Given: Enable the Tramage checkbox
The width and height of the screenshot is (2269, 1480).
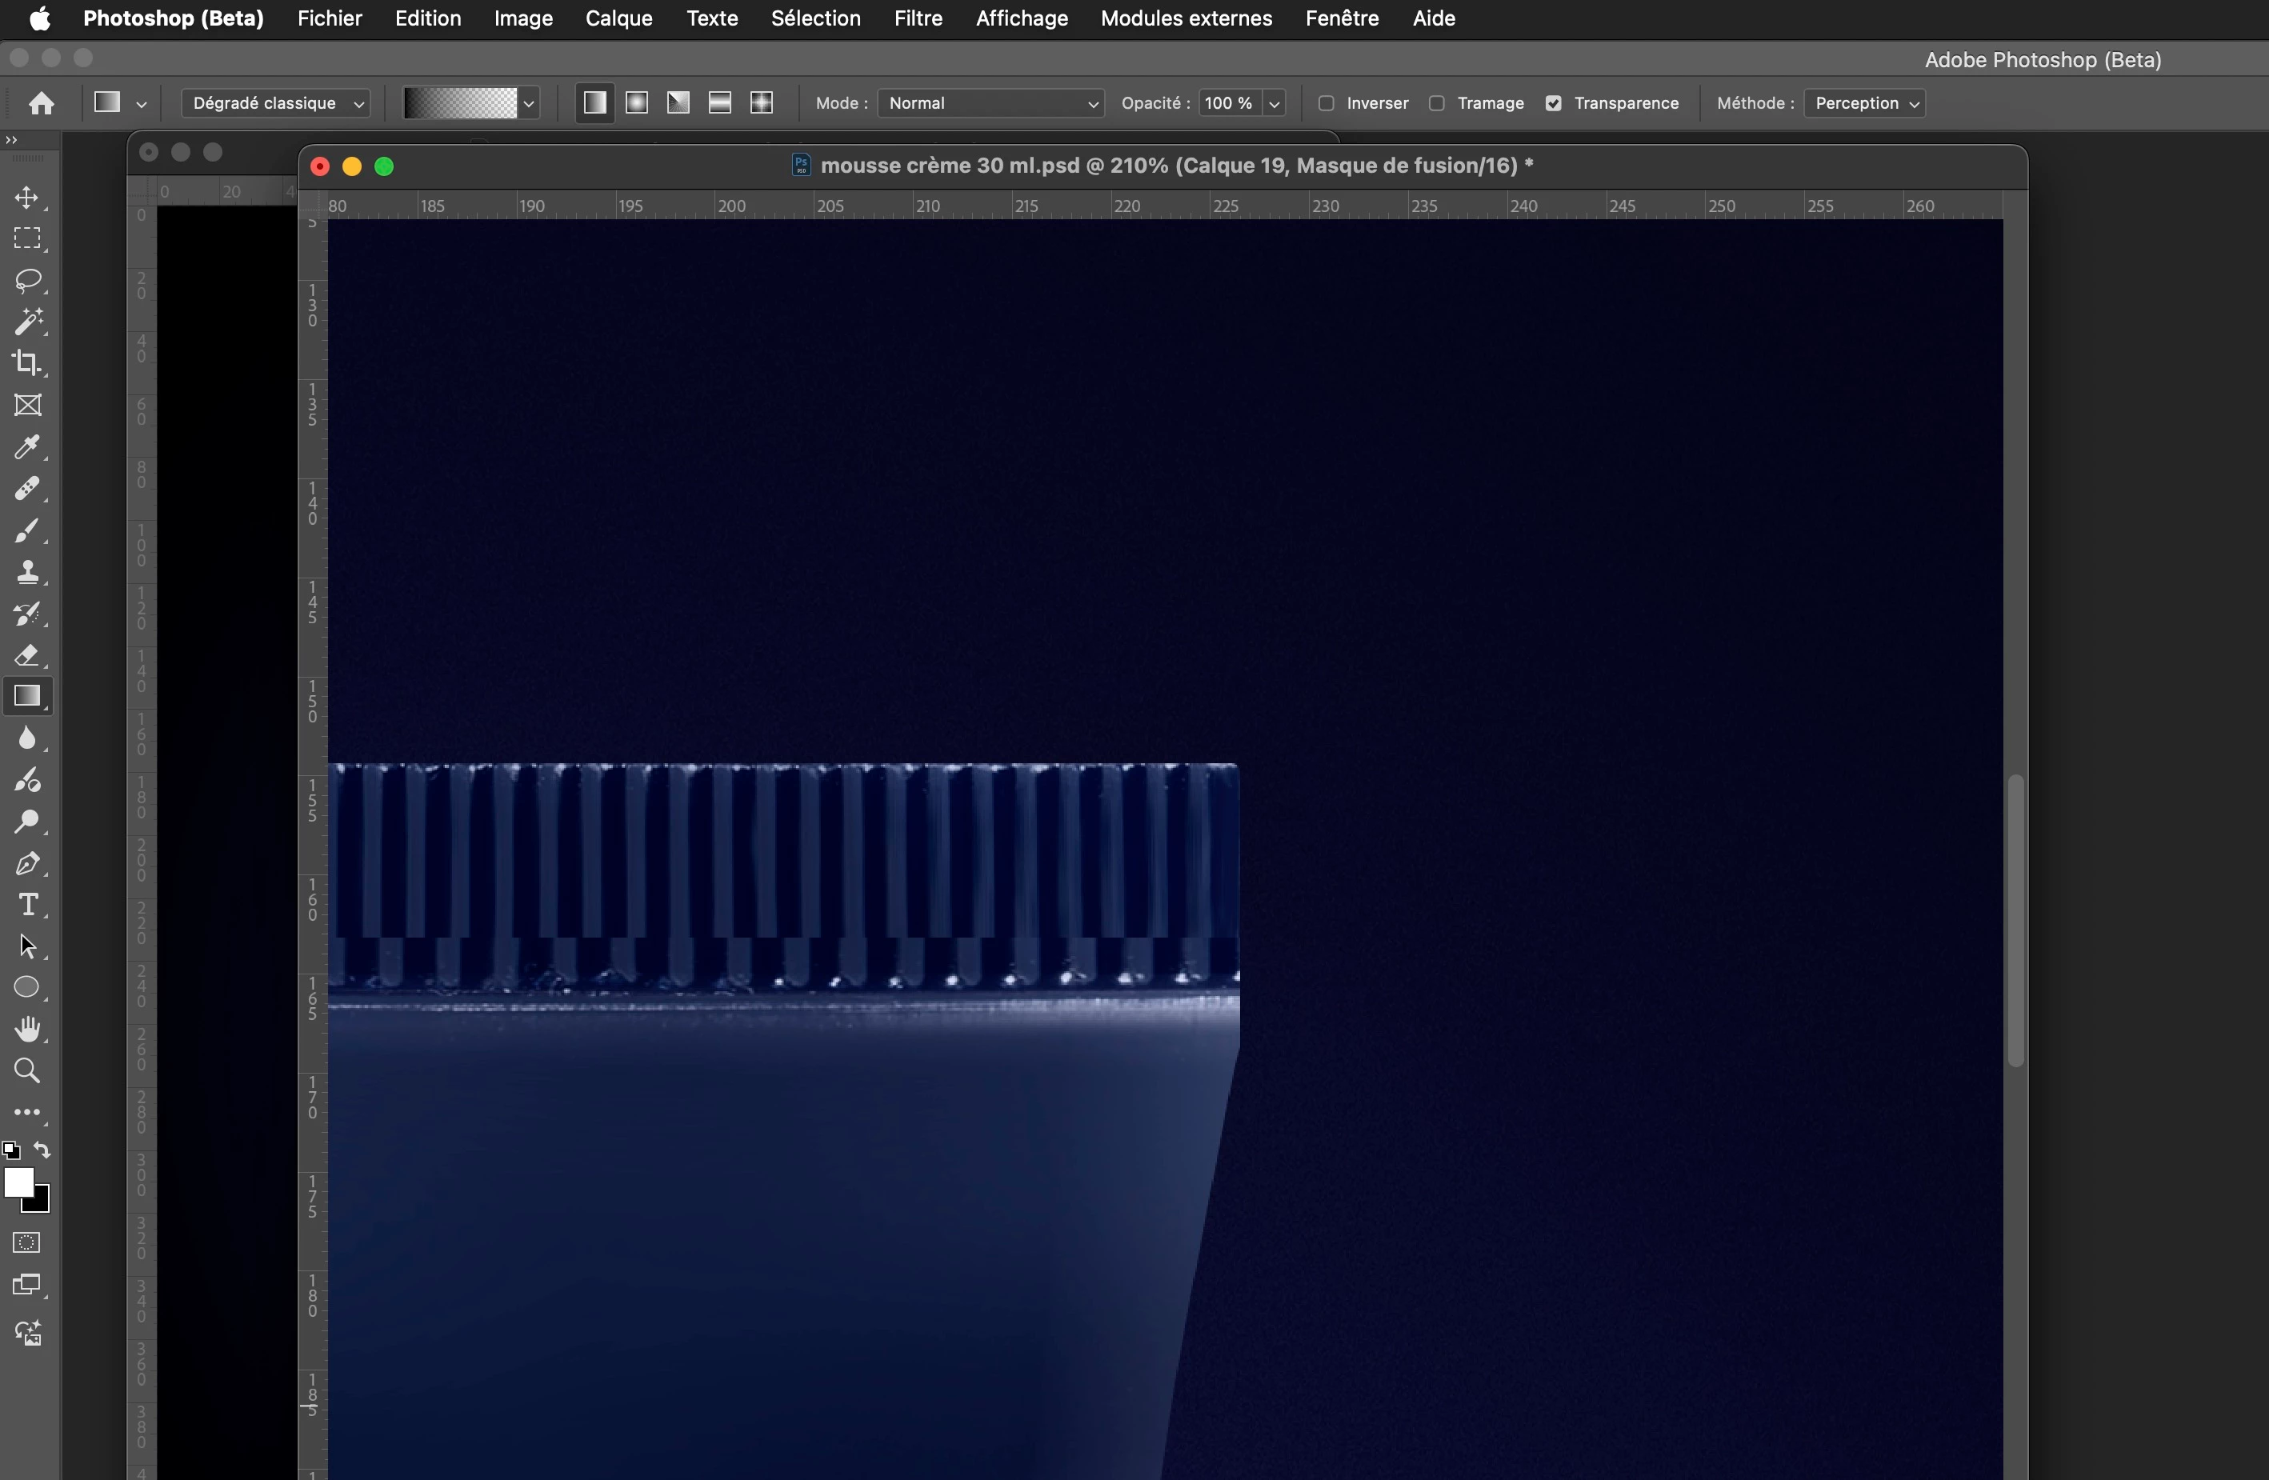Looking at the screenshot, I should click(x=1437, y=103).
